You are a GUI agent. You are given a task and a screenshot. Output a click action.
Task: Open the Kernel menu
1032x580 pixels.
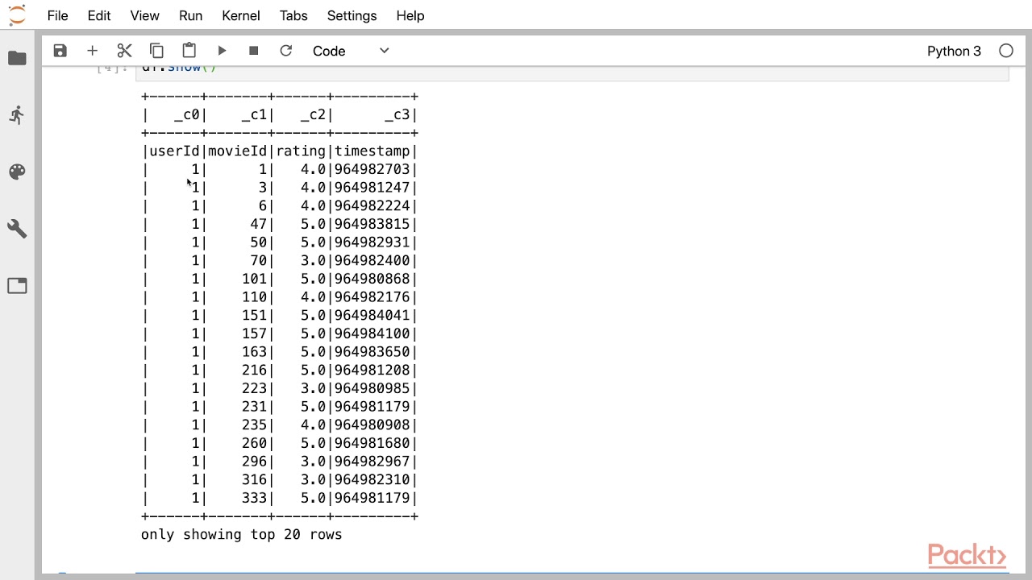tap(241, 15)
